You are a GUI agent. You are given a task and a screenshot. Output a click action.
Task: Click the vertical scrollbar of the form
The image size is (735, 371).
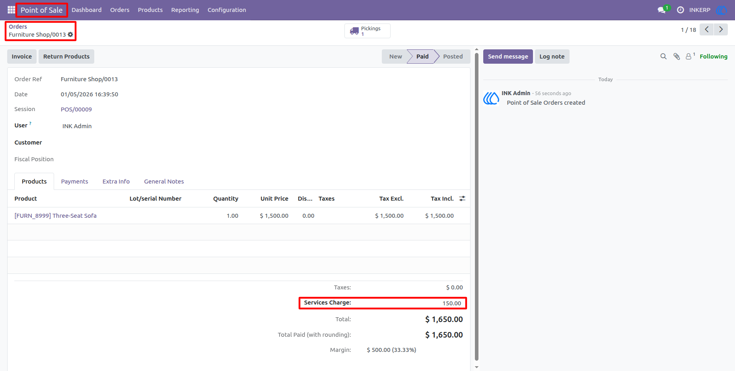pos(476,207)
